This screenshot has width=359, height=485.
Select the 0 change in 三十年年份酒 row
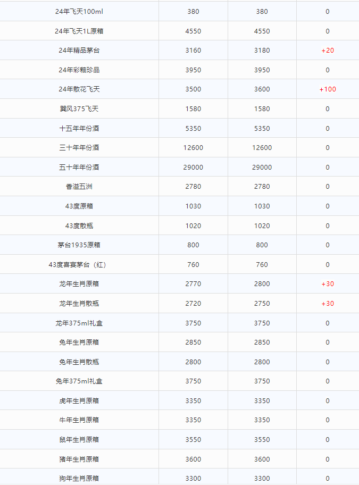(x=328, y=147)
